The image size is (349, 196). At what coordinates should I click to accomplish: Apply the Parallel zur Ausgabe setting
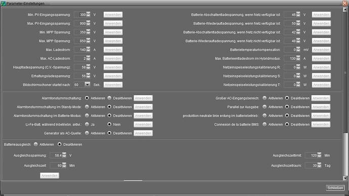pyautogui.click(x=321, y=107)
